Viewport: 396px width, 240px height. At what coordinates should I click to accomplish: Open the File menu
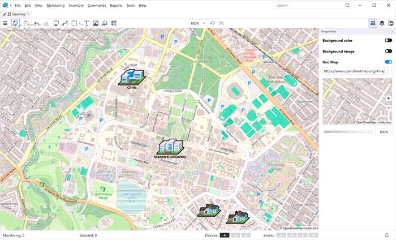coord(18,5)
